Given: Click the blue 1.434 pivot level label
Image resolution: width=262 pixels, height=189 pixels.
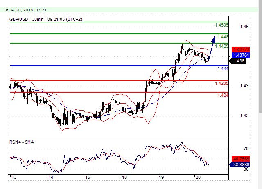Looking at the screenshot, I should click(x=223, y=69).
